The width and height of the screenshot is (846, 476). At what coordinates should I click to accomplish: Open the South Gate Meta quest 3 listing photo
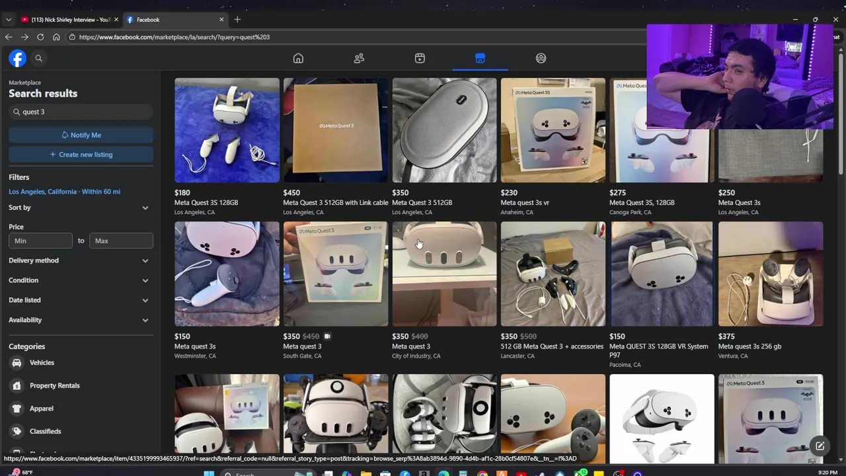click(336, 274)
